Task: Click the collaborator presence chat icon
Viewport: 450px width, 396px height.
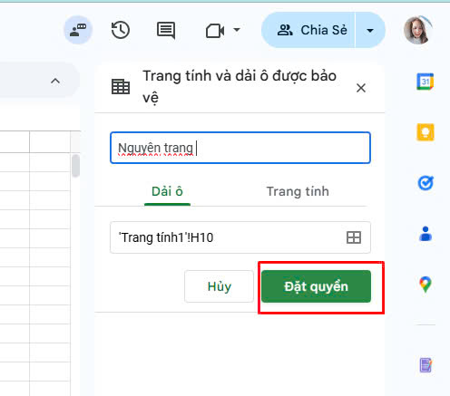Action: pos(78,30)
